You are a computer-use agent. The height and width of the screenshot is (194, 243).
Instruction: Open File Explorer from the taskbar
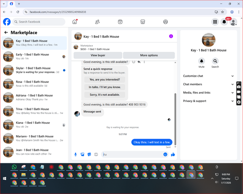pos(23,175)
